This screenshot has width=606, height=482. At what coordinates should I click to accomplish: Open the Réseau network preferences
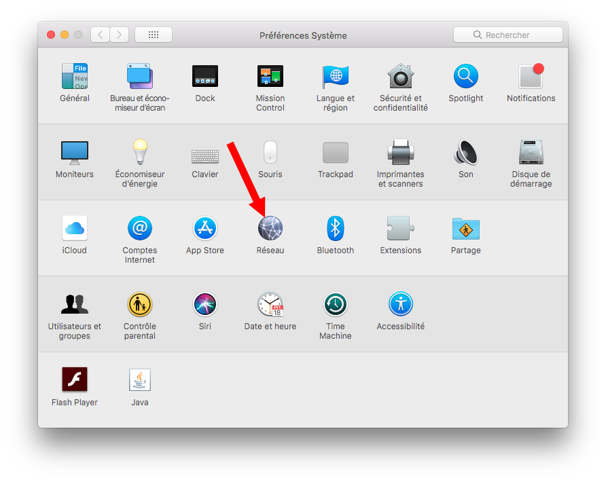click(270, 228)
